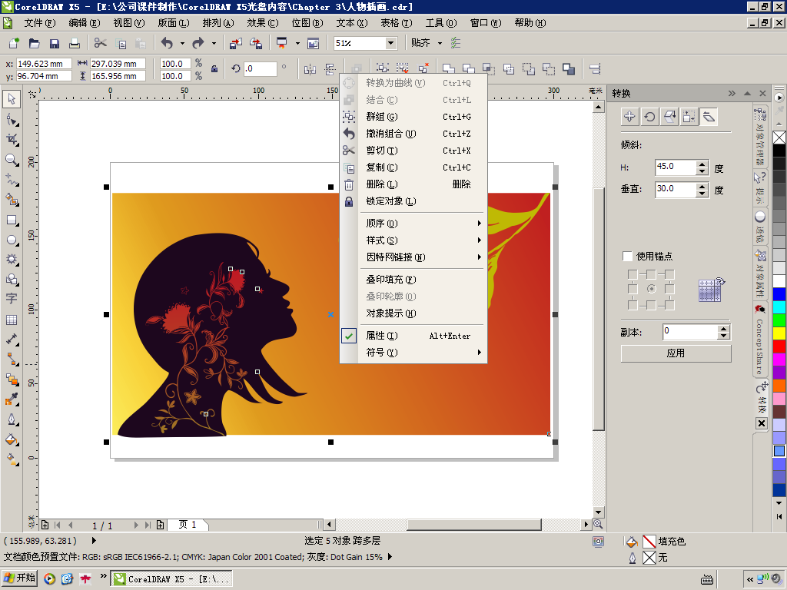Pick the blue color swatch

tap(779, 294)
